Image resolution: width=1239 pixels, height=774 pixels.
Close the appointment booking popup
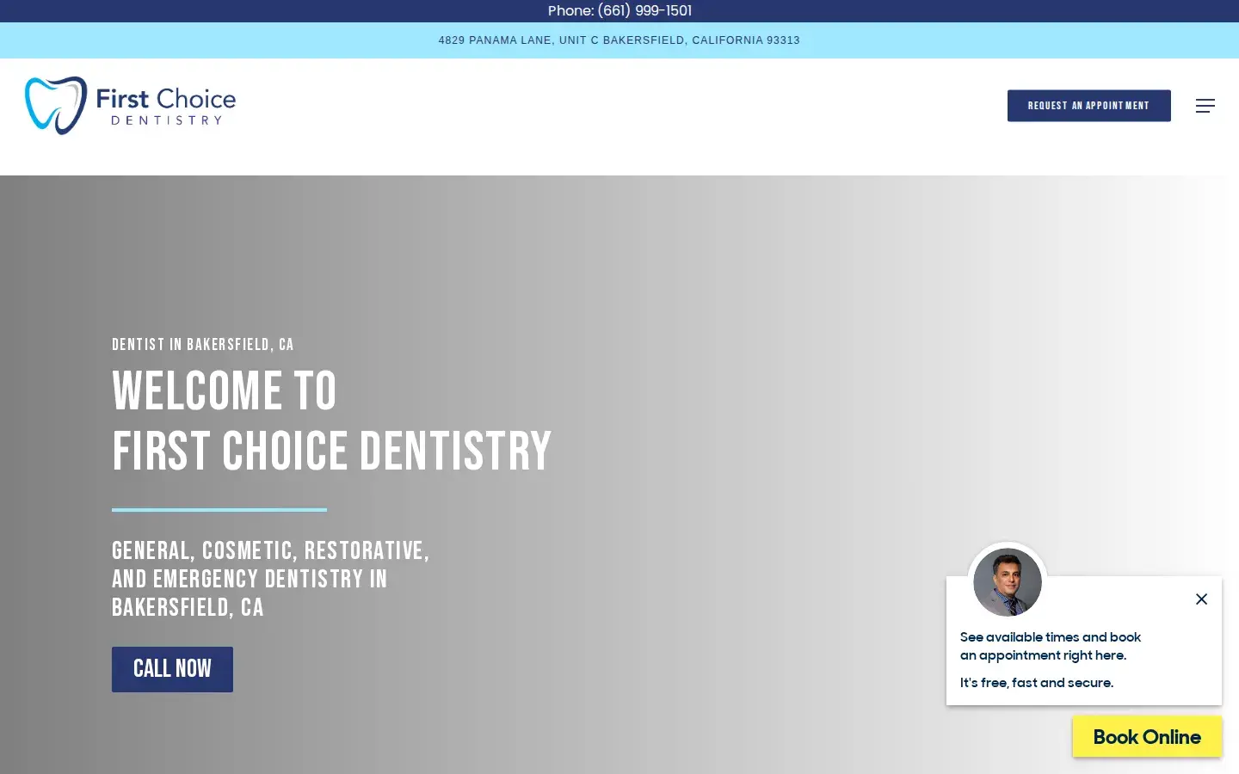[x=1201, y=599]
